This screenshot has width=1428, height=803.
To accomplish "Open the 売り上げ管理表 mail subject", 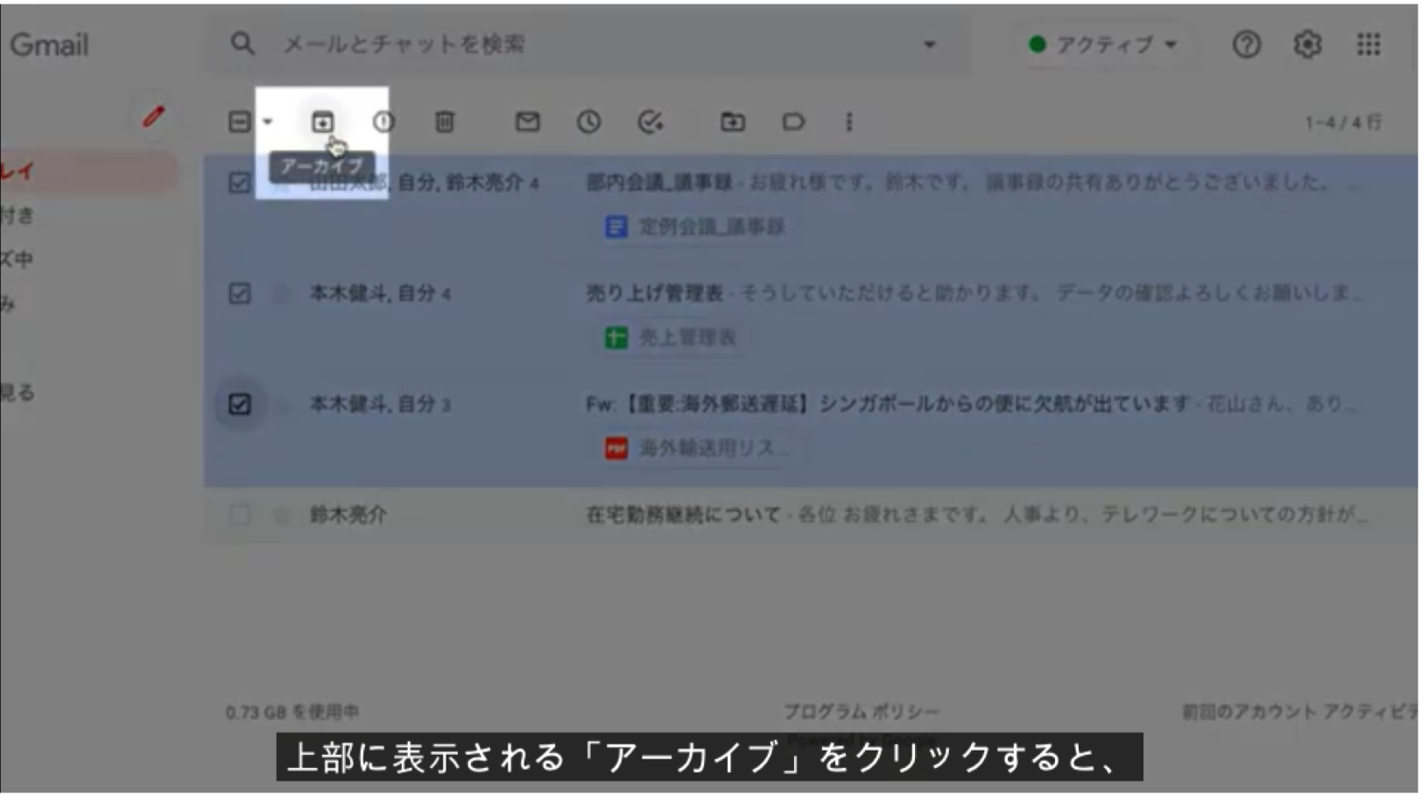I will click(x=654, y=294).
